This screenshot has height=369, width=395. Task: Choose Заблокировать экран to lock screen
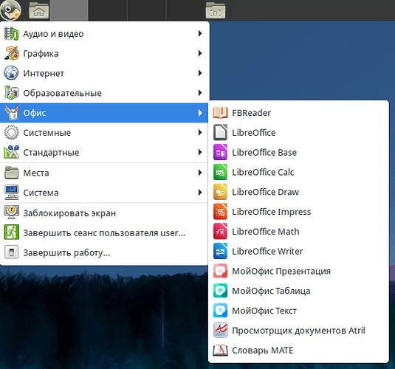[104, 213]
